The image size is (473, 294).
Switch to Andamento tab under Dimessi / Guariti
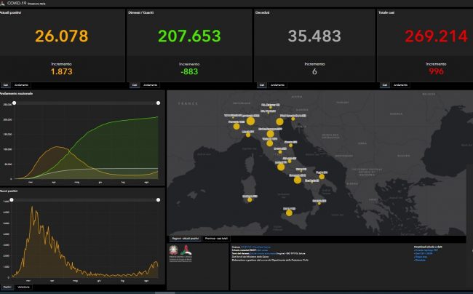coord(150,85)
